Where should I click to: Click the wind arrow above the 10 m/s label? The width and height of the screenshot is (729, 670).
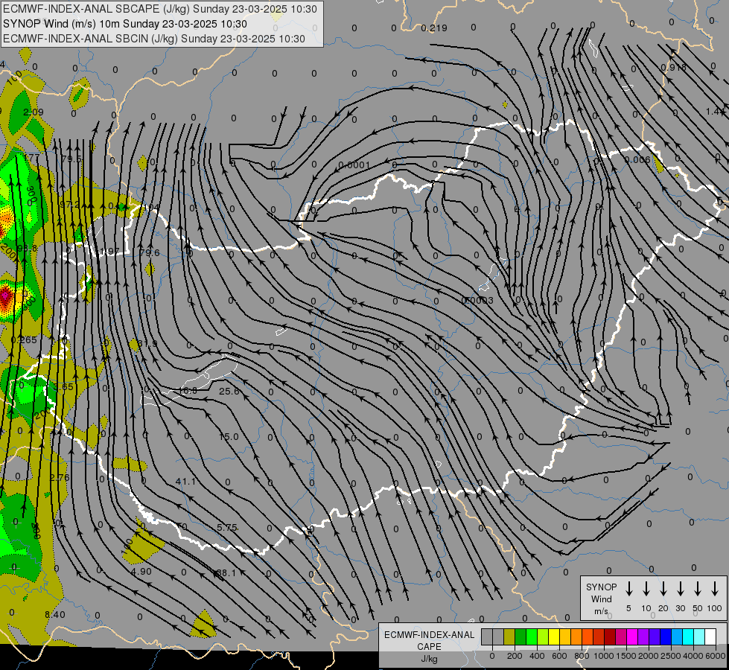tap(646, 589)
